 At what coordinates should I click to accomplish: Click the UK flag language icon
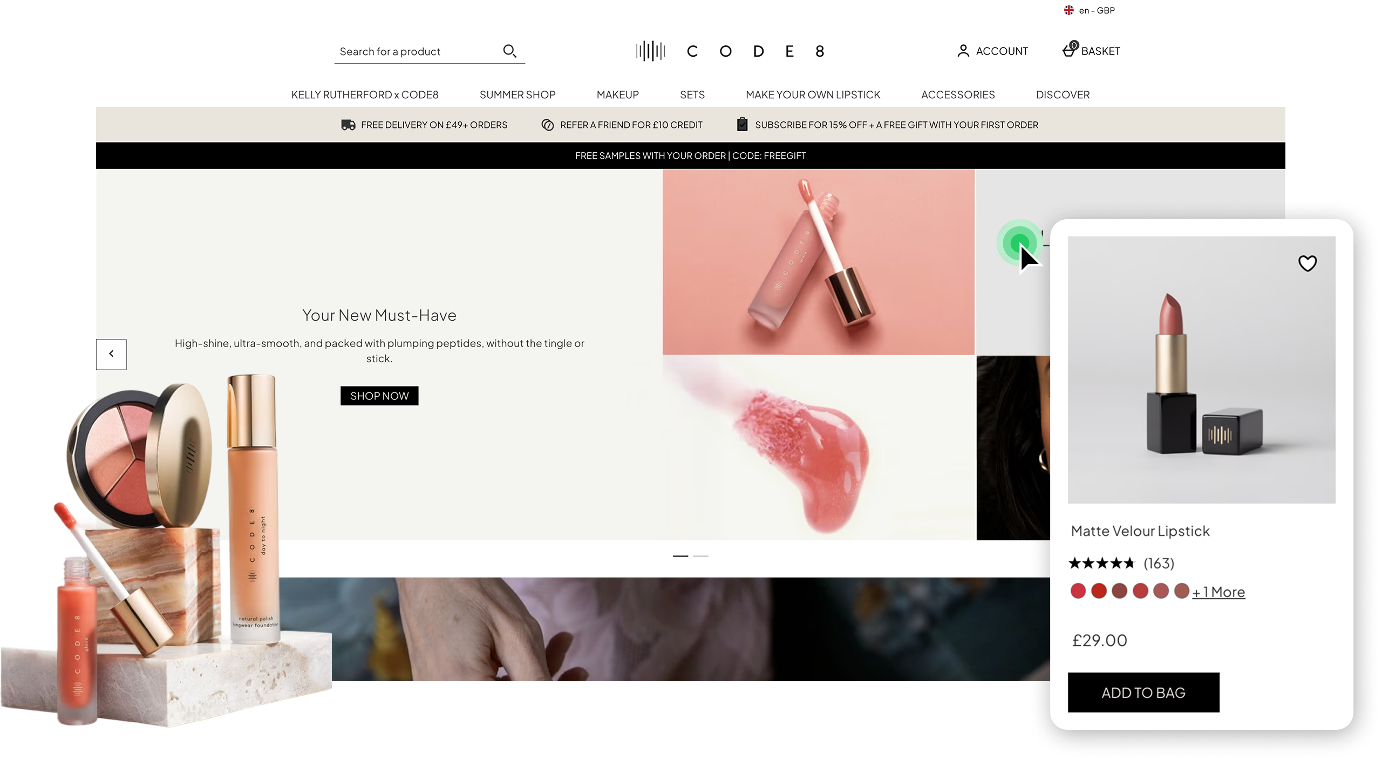(1068, 10)
